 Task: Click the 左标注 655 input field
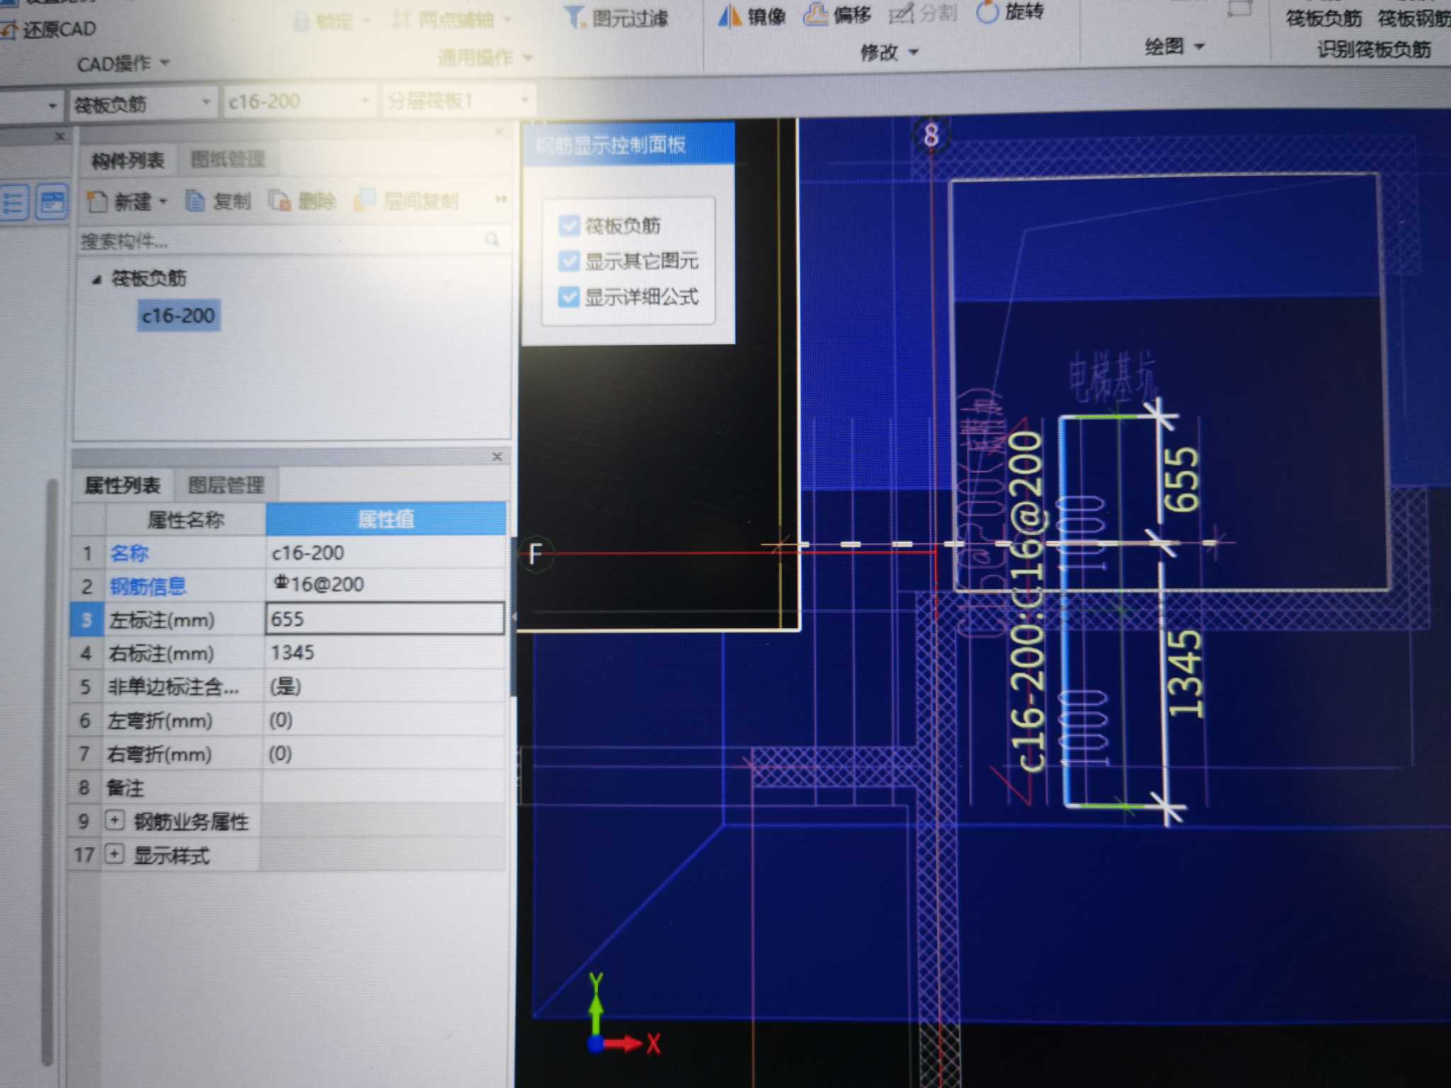[385, 618]
